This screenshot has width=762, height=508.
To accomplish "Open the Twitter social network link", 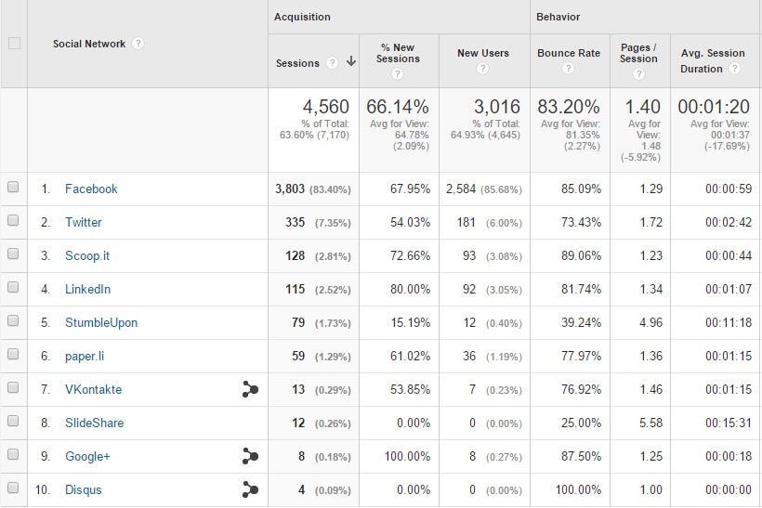I will point(84,223).
